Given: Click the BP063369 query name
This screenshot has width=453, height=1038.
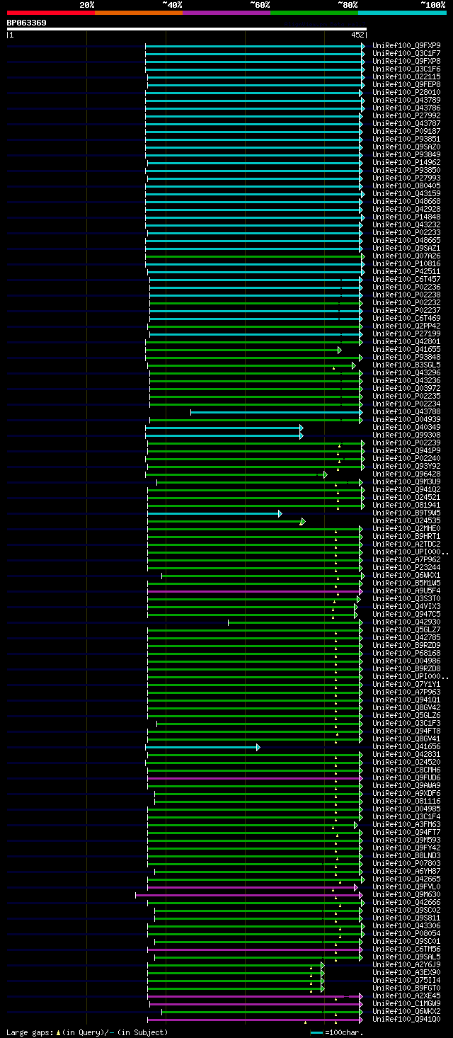Looking at the screenshot, I should click(x=27, y=23).
